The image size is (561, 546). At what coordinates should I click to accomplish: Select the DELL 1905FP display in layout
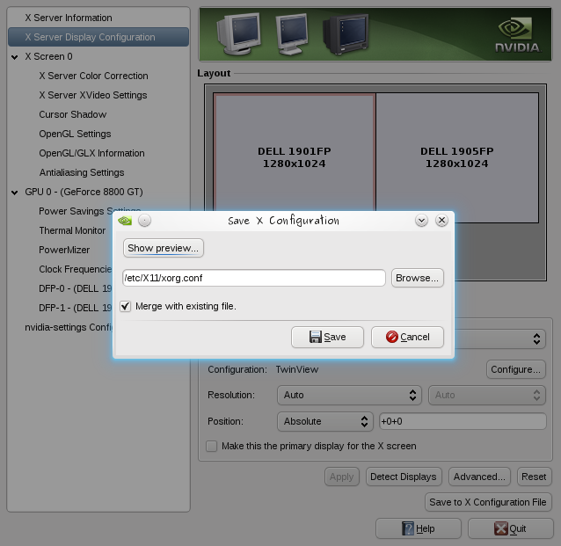456,157
